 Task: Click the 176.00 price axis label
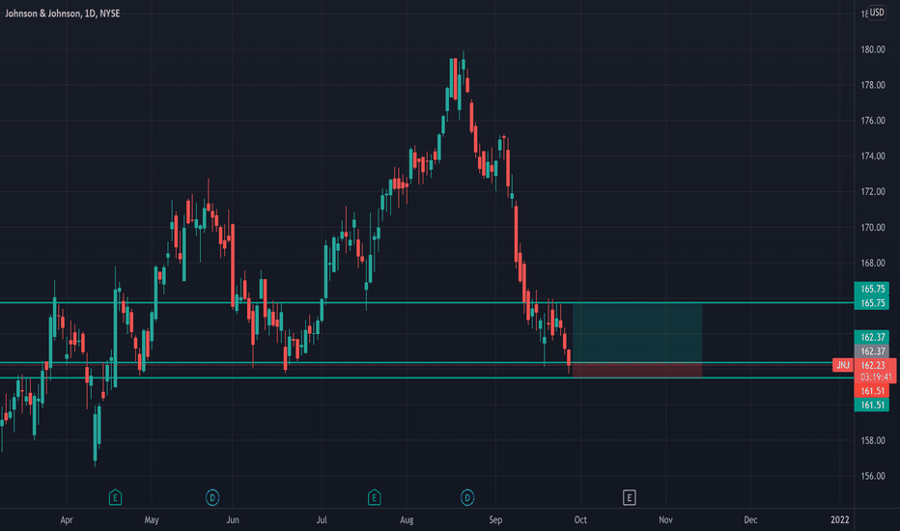(872, 121)
